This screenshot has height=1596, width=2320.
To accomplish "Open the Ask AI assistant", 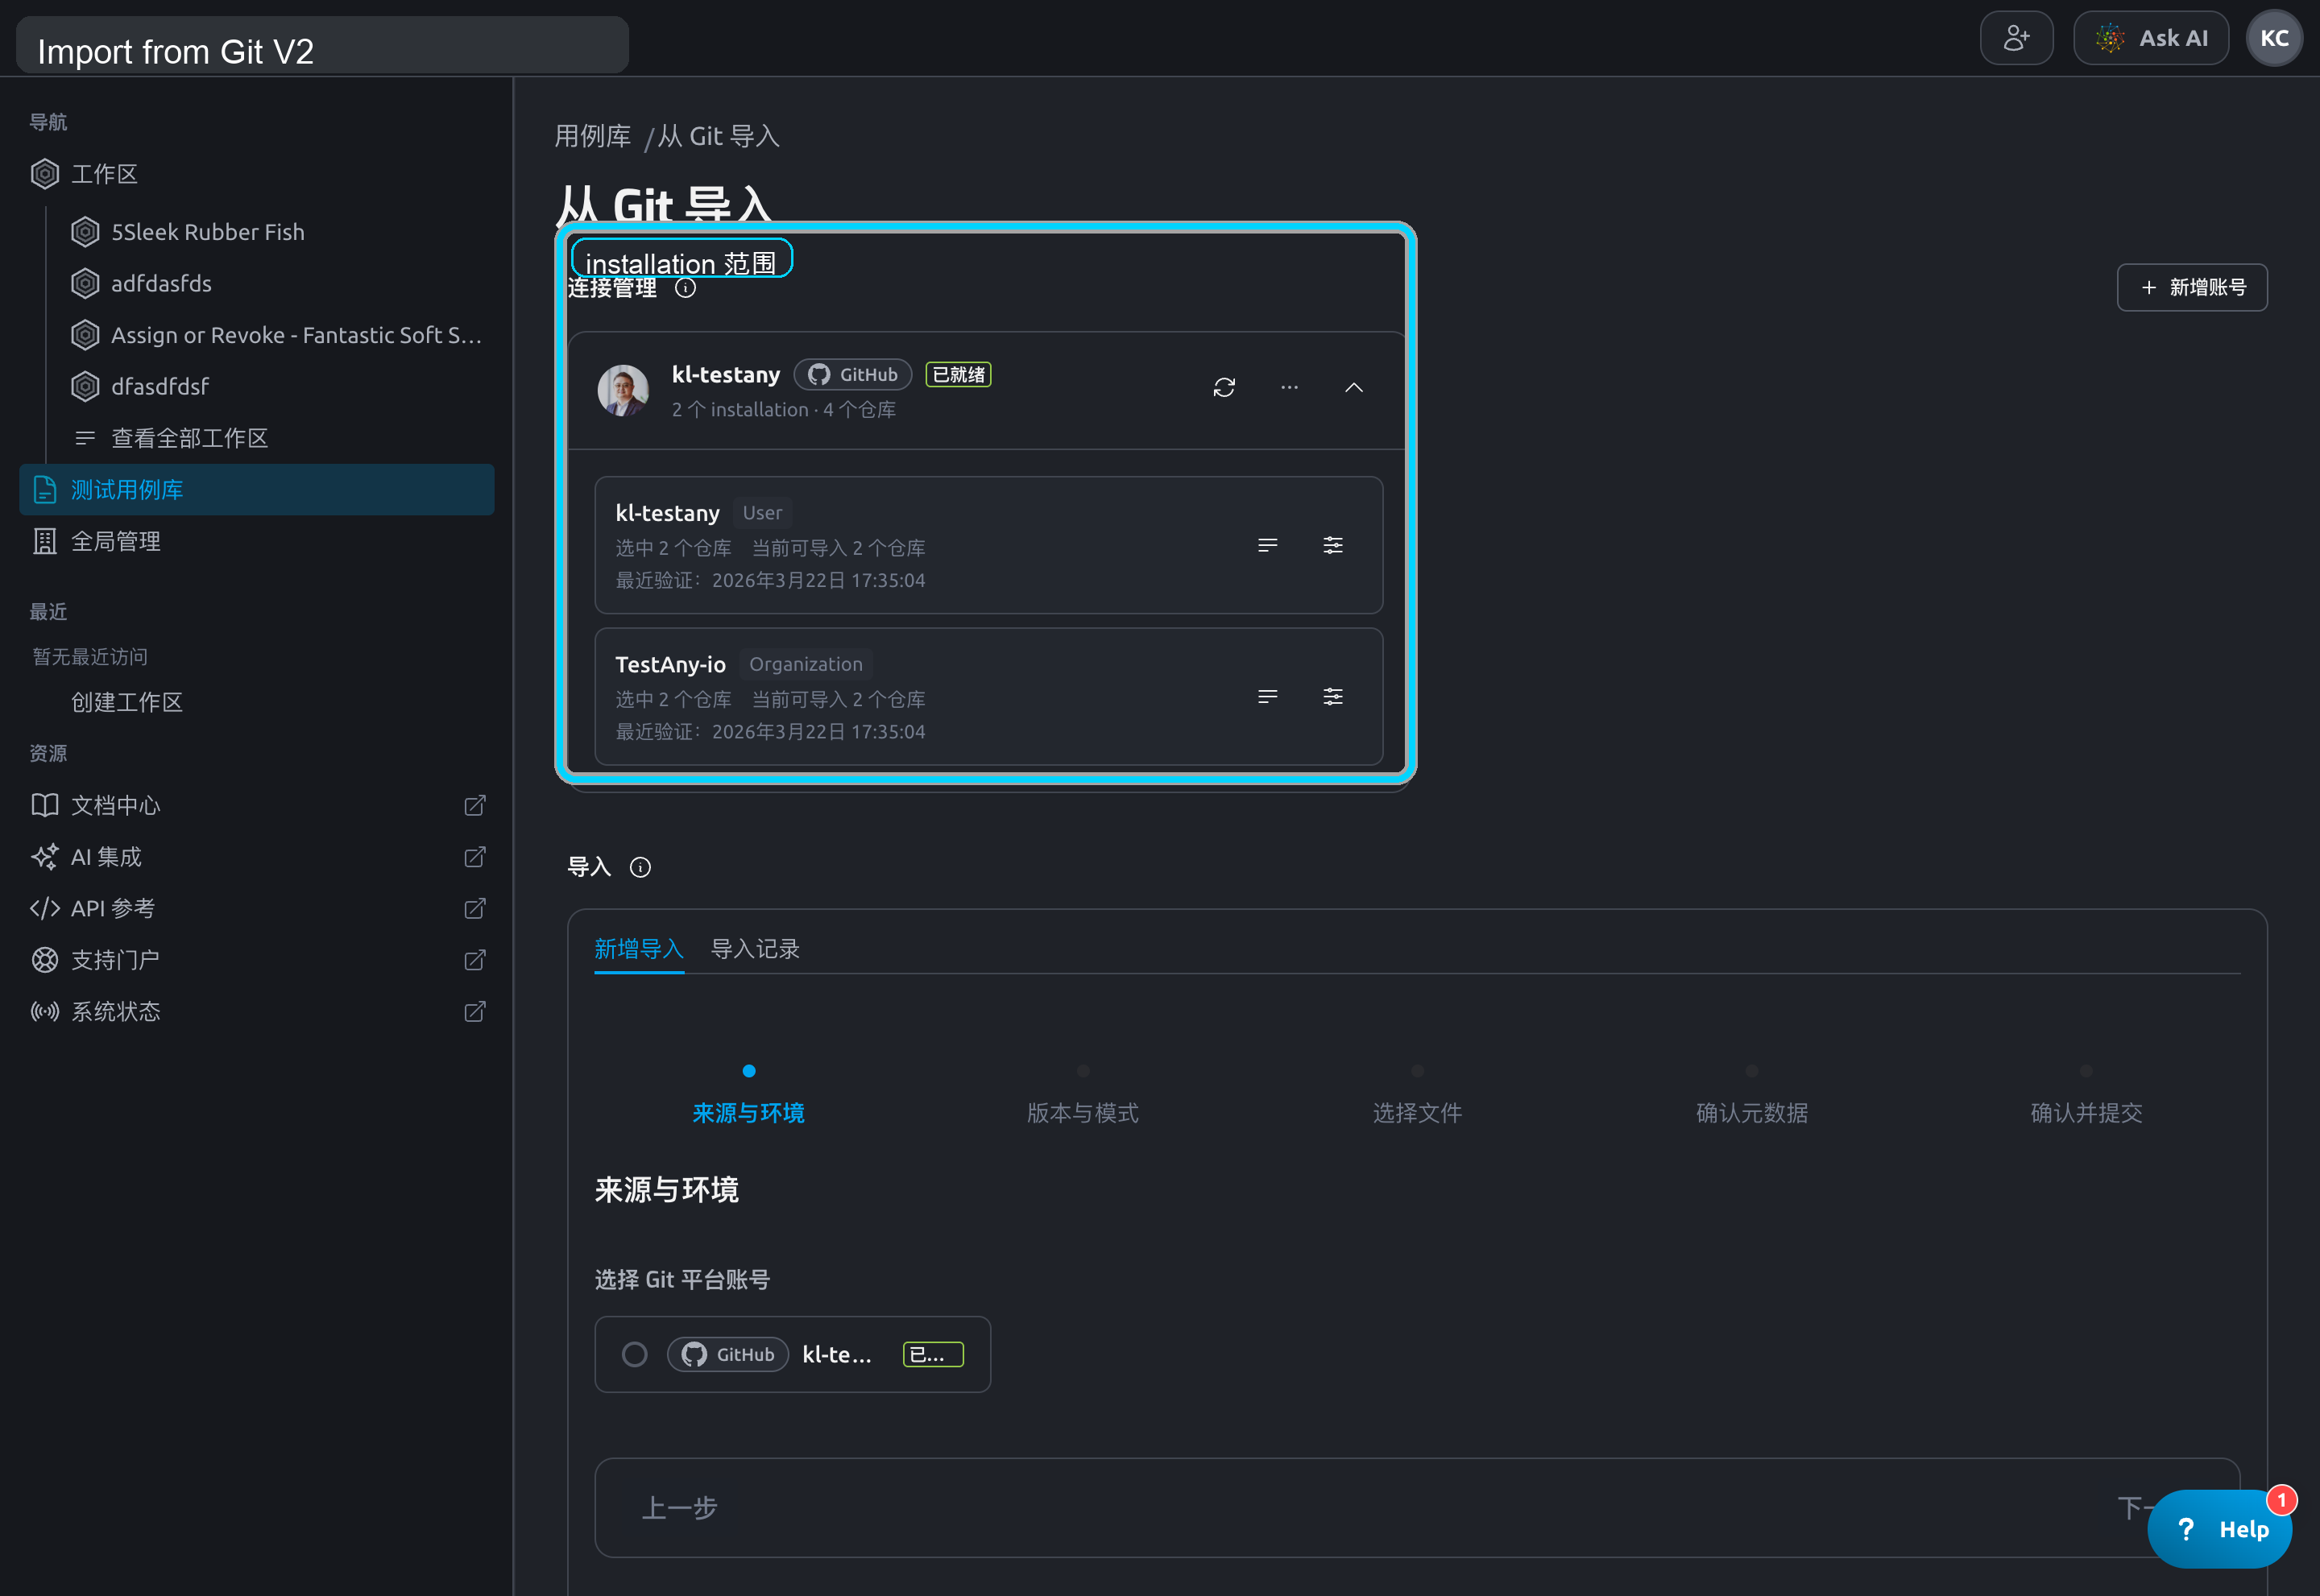I will [2150, 38].
